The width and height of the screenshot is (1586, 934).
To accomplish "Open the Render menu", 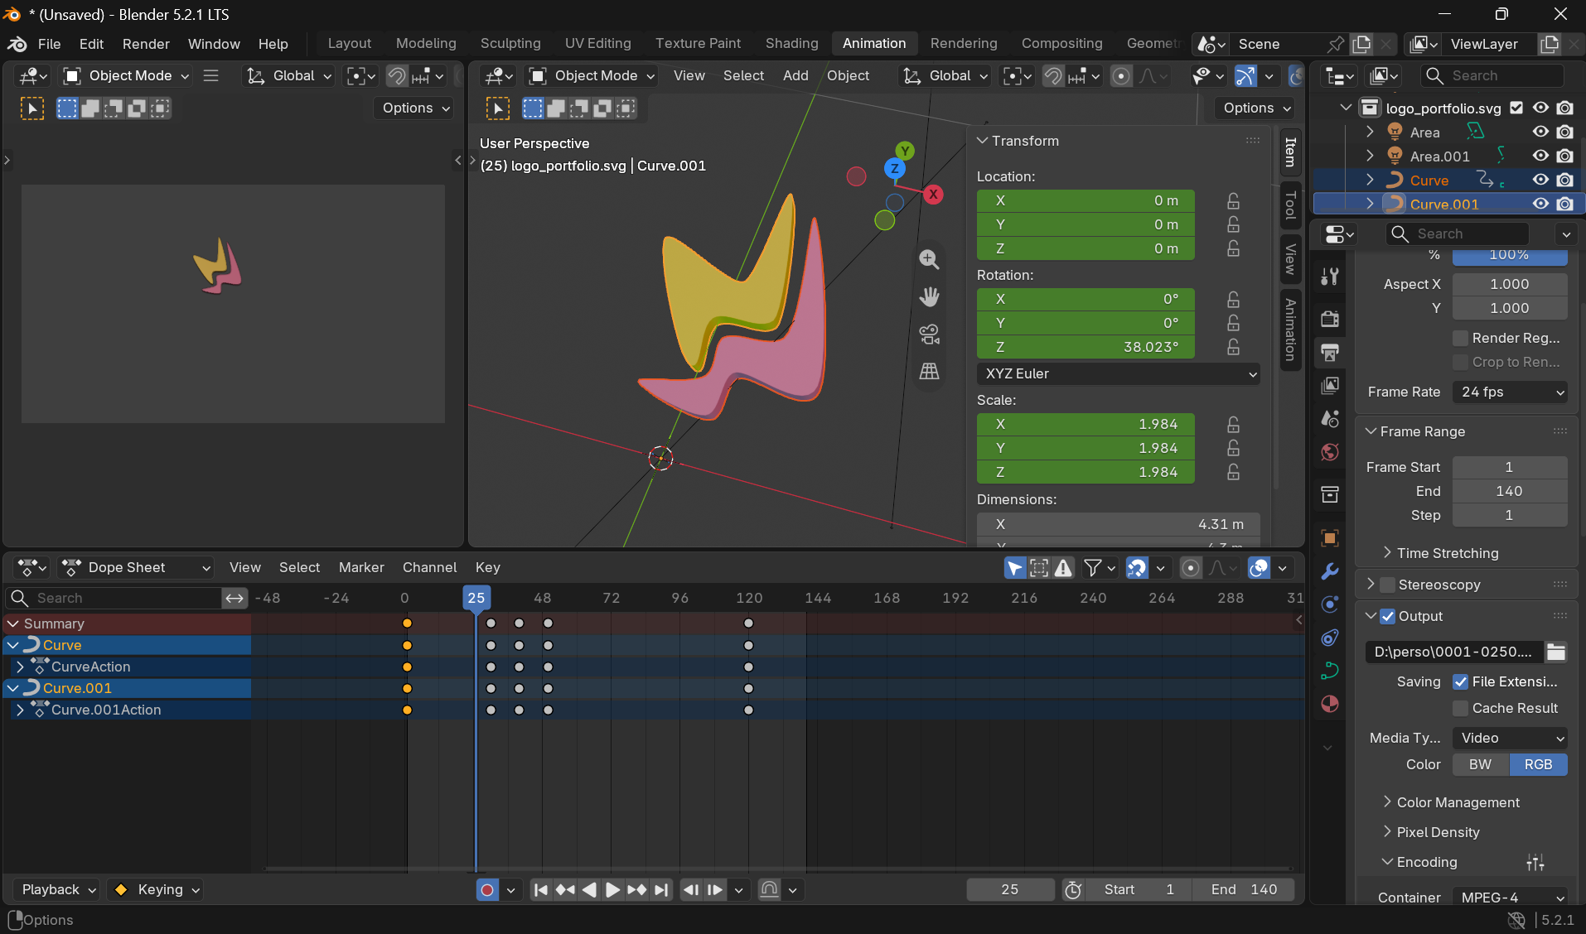I will click(146, 44).
